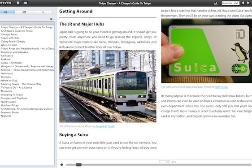Click the page progress slider handle

[x=79, y=164]
